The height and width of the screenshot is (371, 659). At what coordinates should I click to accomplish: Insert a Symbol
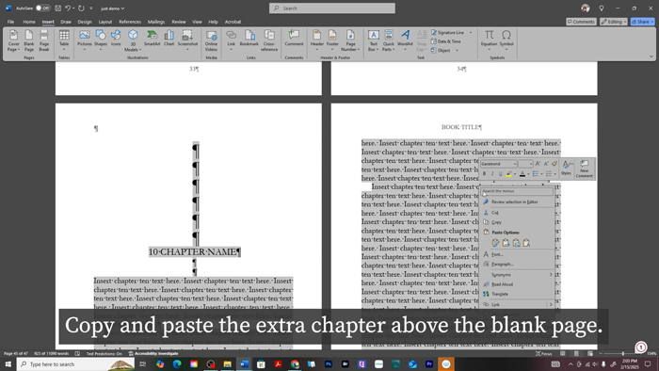506,40
